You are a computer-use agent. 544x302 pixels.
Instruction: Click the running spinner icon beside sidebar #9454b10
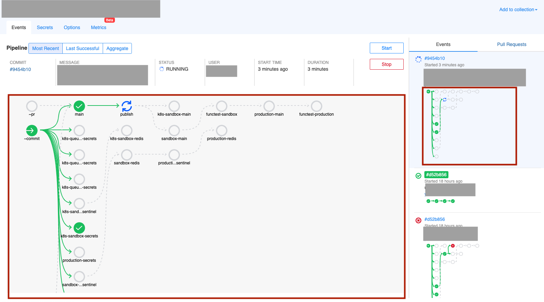click(x=419, y=60)
